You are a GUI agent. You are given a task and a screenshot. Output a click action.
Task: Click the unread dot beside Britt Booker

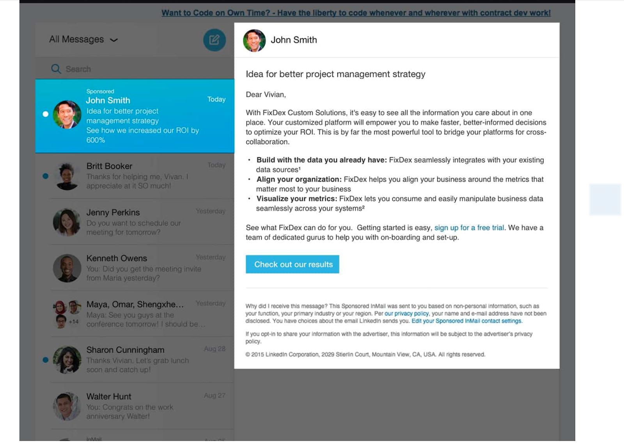tap(46, 176)
